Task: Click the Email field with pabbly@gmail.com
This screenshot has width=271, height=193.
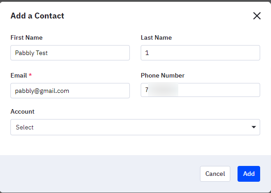Action: click(70, 91)
